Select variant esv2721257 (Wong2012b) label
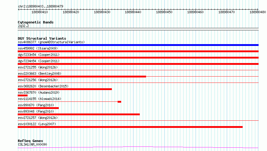Viewport: 267px width, 151px height. pyautogui.click(x=38, y=118)
